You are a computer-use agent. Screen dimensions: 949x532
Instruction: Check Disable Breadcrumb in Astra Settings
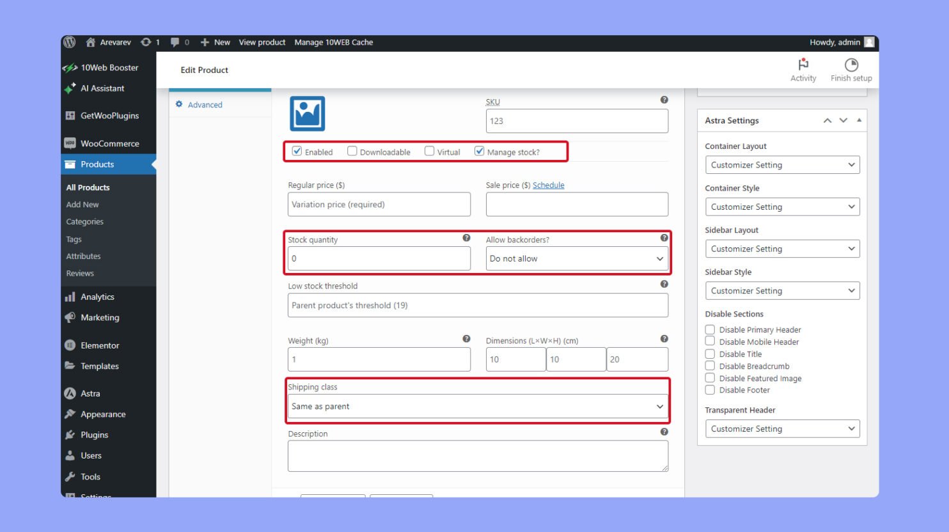click(710, 366)
